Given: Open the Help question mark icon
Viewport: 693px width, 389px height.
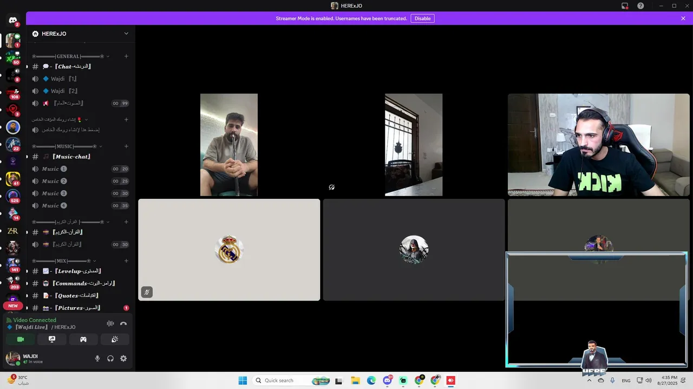Looking at the screenshot, I should point(640,6).
